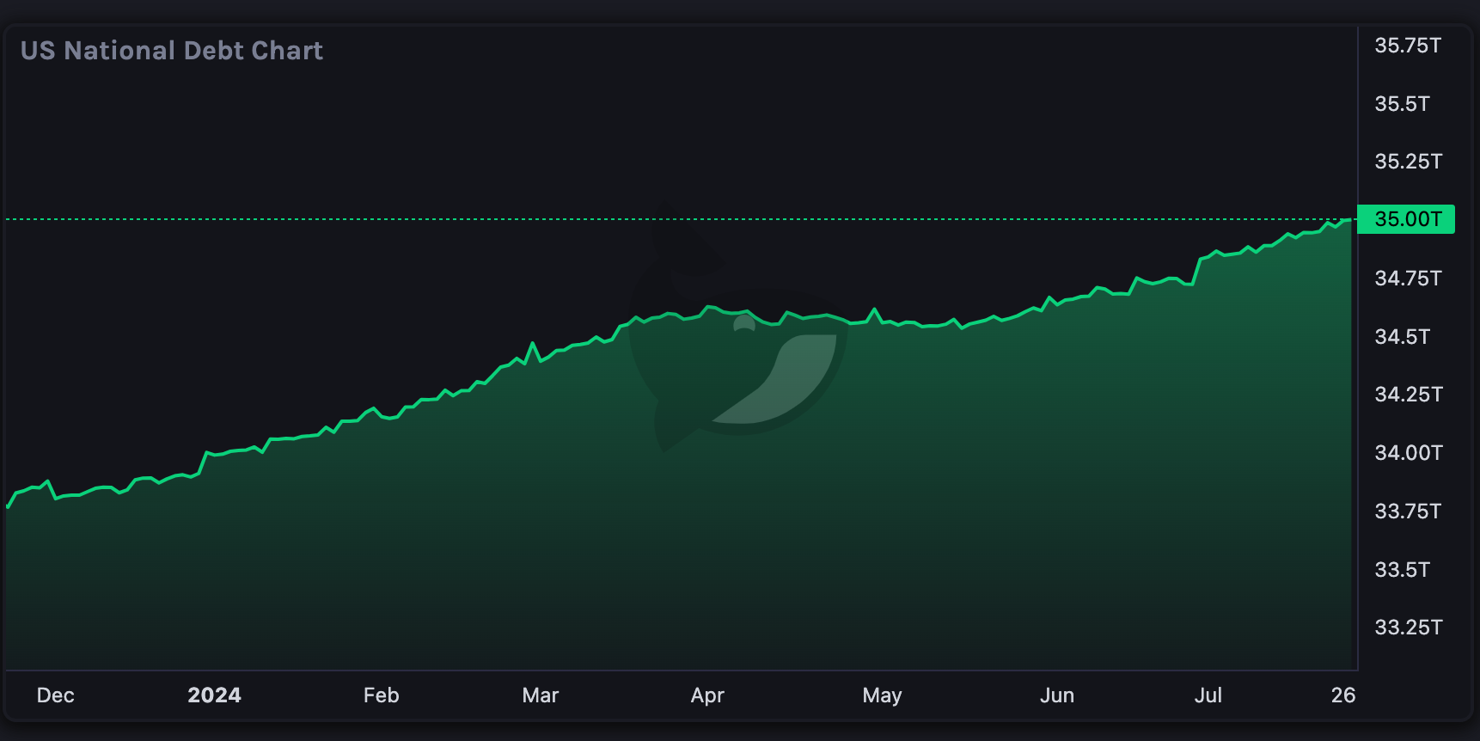Image resolution: width=1480 pixels, height=741 pixels.
Task: Click the 2024 label on time axis
Action: [214, 695]
